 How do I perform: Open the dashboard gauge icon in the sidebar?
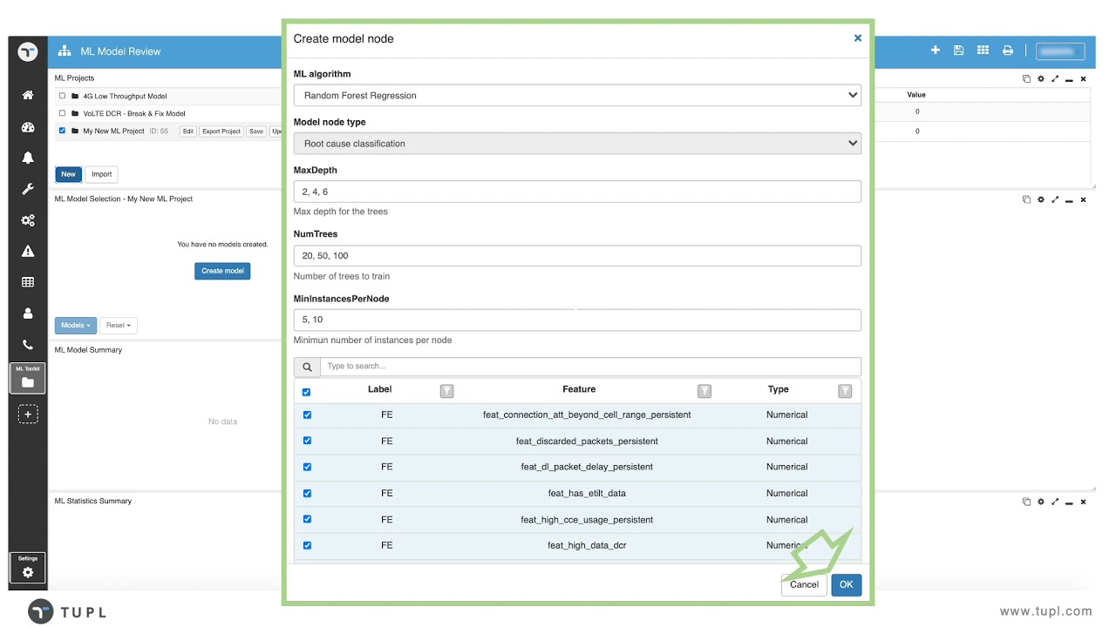click(28, 127)
